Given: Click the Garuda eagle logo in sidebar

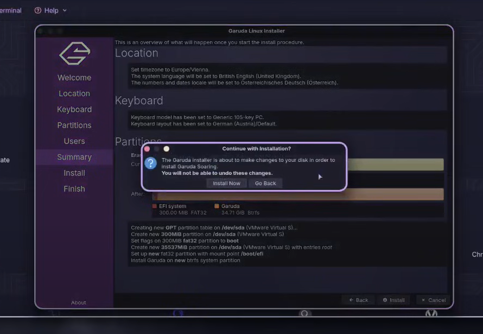Looking at the screenshot, I should tap(74, 54).
